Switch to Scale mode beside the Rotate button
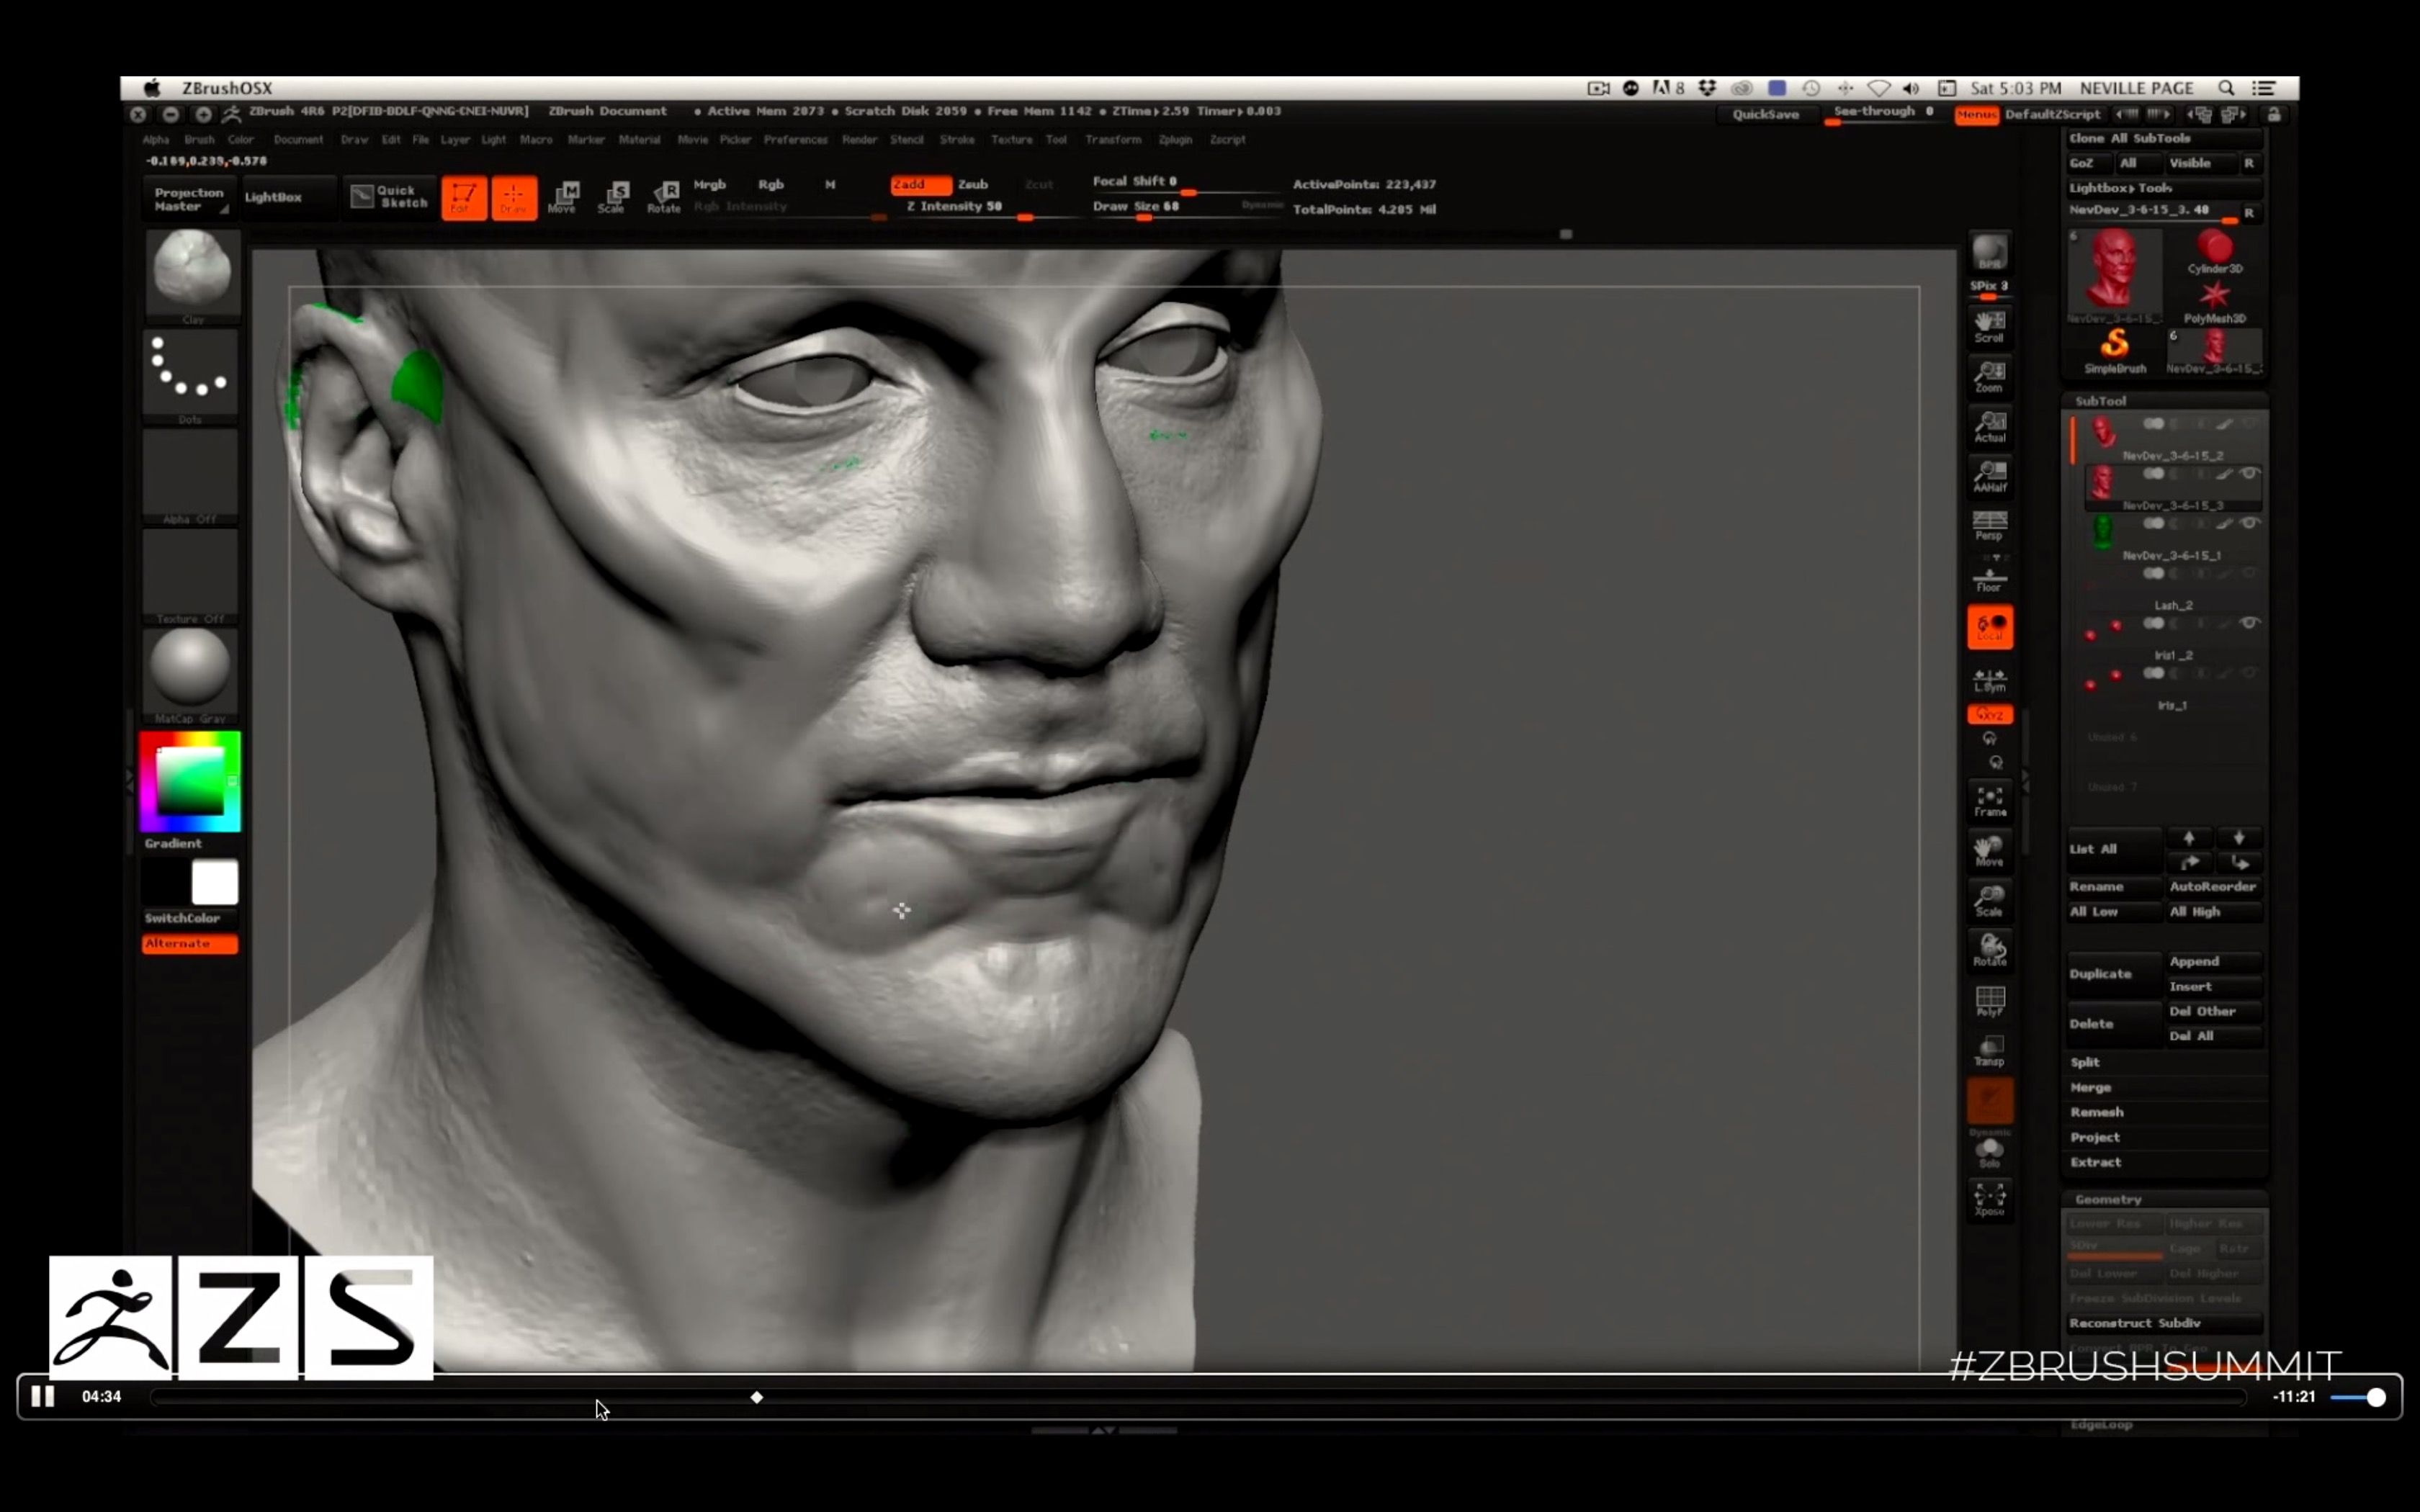Viewport: 2420px width, 1512px height. (x=613, y=197)
